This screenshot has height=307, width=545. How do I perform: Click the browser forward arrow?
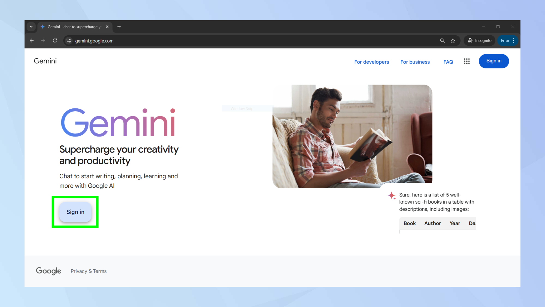43,41
